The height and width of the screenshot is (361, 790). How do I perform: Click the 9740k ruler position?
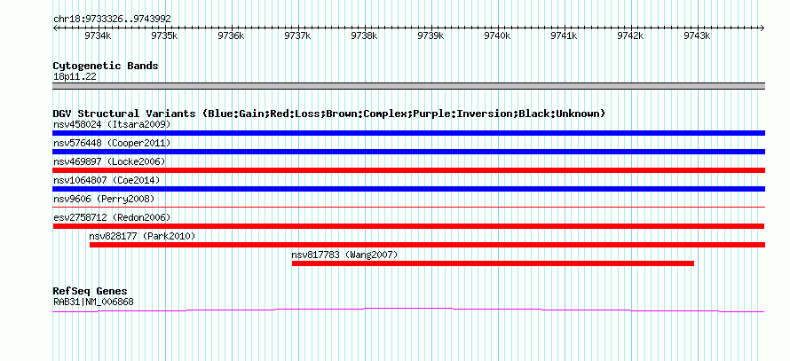point(497,35)
